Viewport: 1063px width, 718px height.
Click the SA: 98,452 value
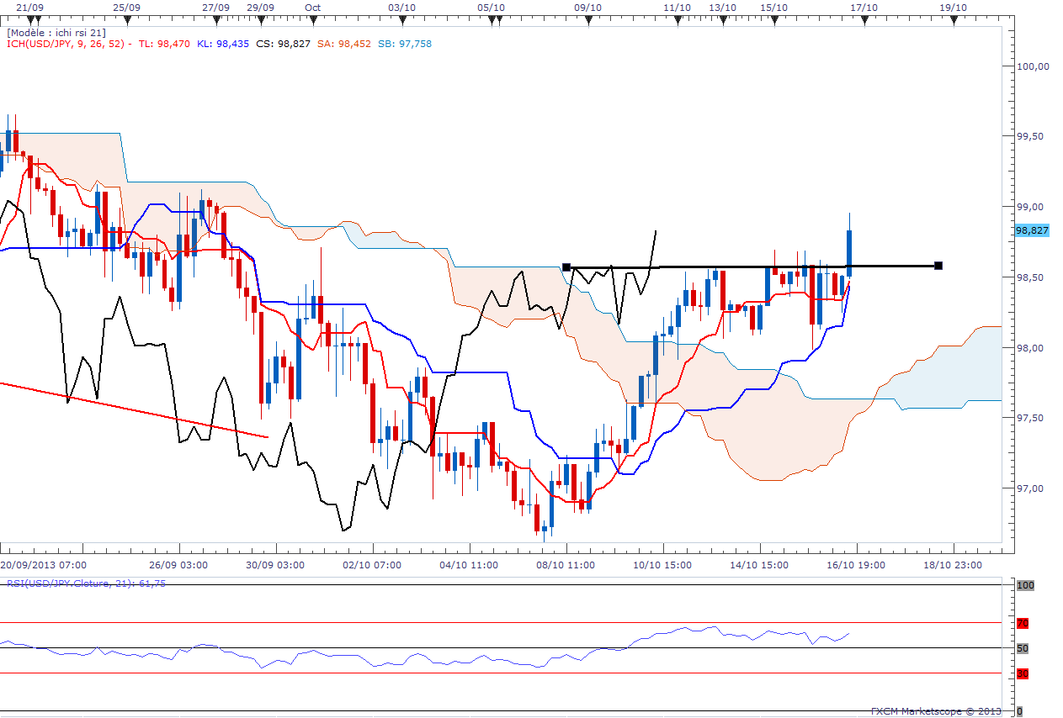(x=343, y=43)
